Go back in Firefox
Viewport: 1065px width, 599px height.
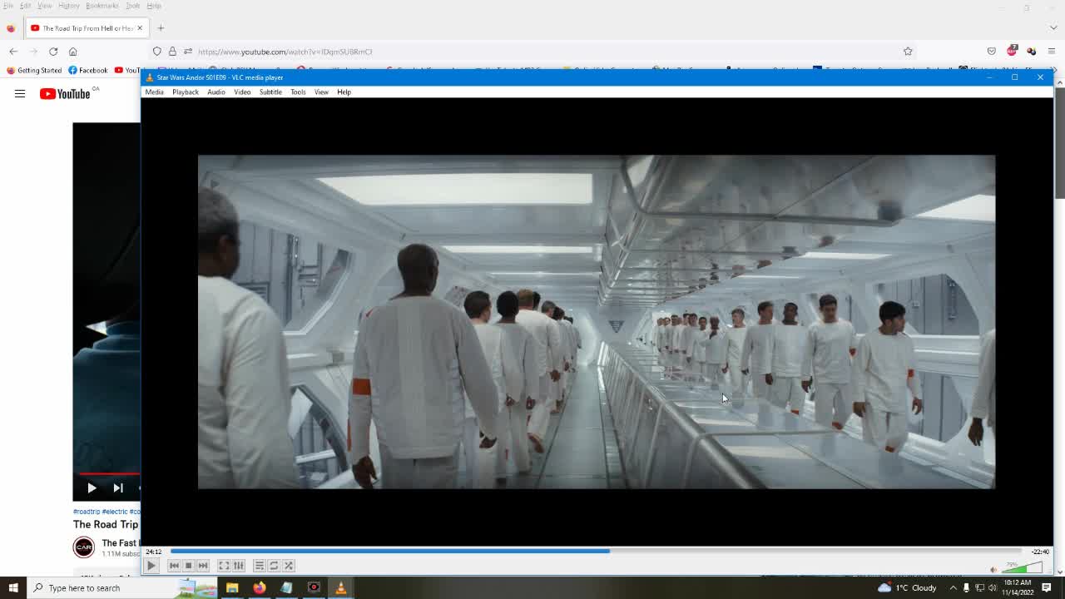point(13,52)
